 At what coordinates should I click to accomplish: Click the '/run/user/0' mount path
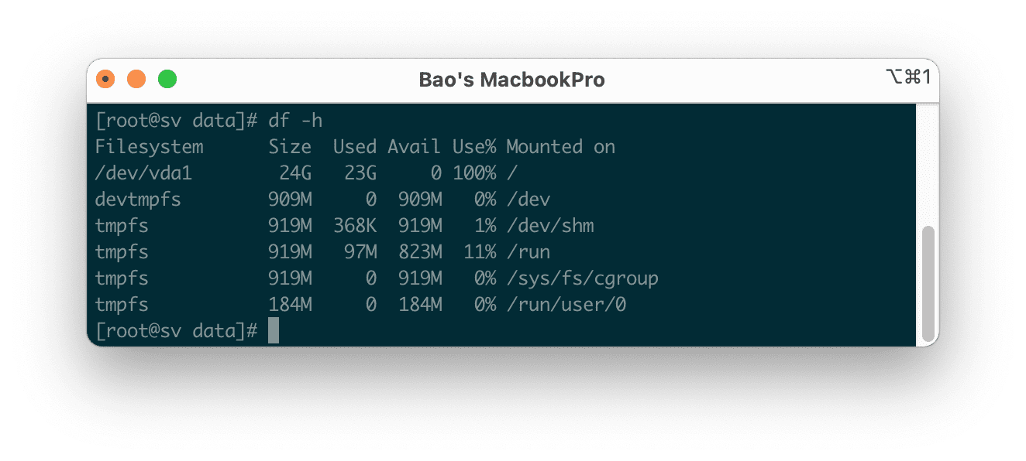click(x=566, y=305)
